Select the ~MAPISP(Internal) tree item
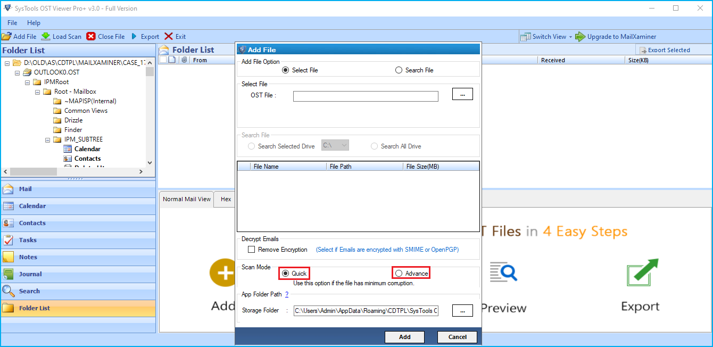Viewport: 713px width, 347px height. pos(90,101)
